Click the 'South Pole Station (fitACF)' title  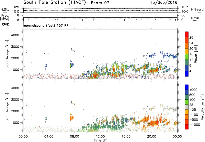click(55, 2)
